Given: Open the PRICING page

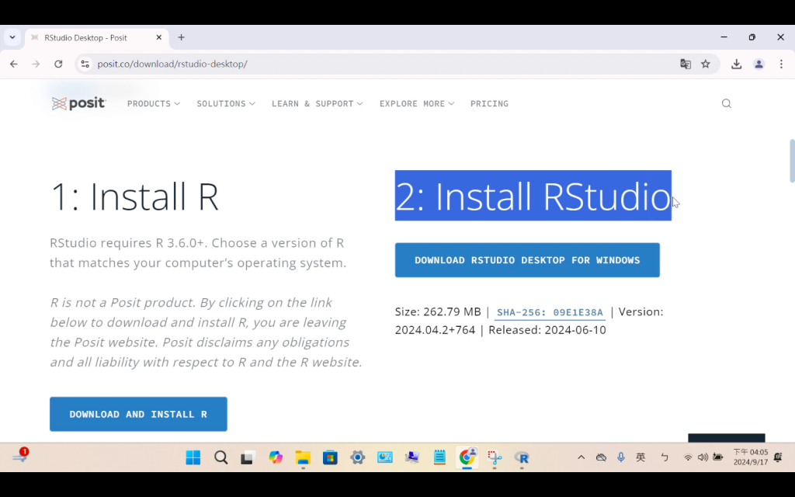Looking at the screenshot, I should point(489,103).
